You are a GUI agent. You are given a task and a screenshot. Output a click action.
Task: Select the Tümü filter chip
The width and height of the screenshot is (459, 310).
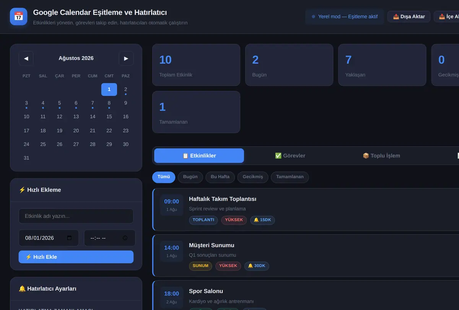coord(164,177)
